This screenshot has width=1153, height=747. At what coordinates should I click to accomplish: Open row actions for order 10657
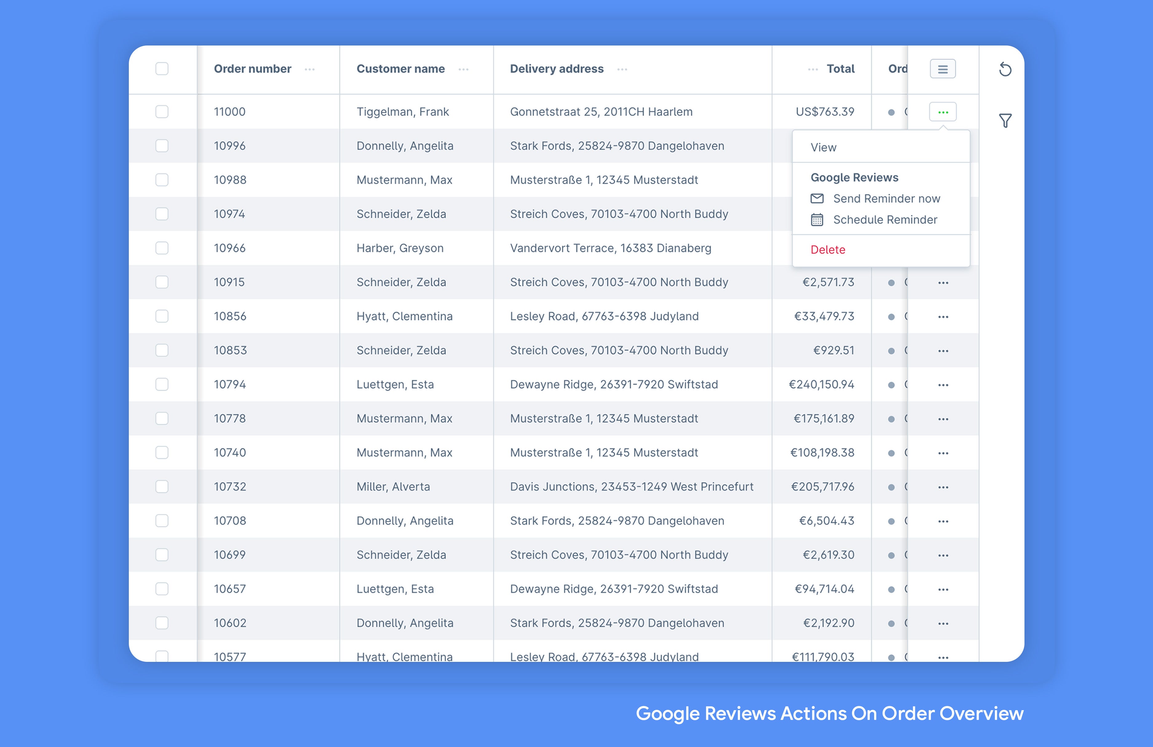(x=943, y=589)
